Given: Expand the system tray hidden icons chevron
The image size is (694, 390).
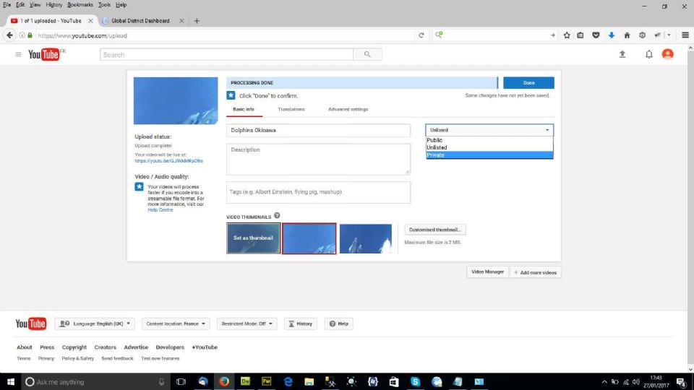Looking at the screenshot, I should (x=604, y=382).
